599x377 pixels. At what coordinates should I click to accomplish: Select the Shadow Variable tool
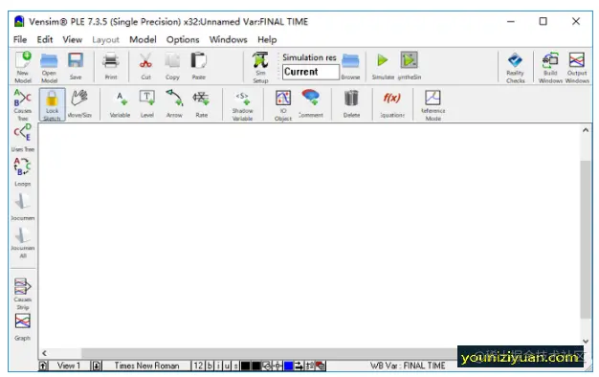pyautogui.click(x=243, y=105)
